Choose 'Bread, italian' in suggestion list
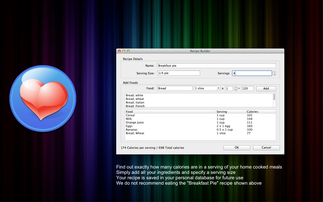The width and height of the screenshot is (323, 202). point(135,103)
